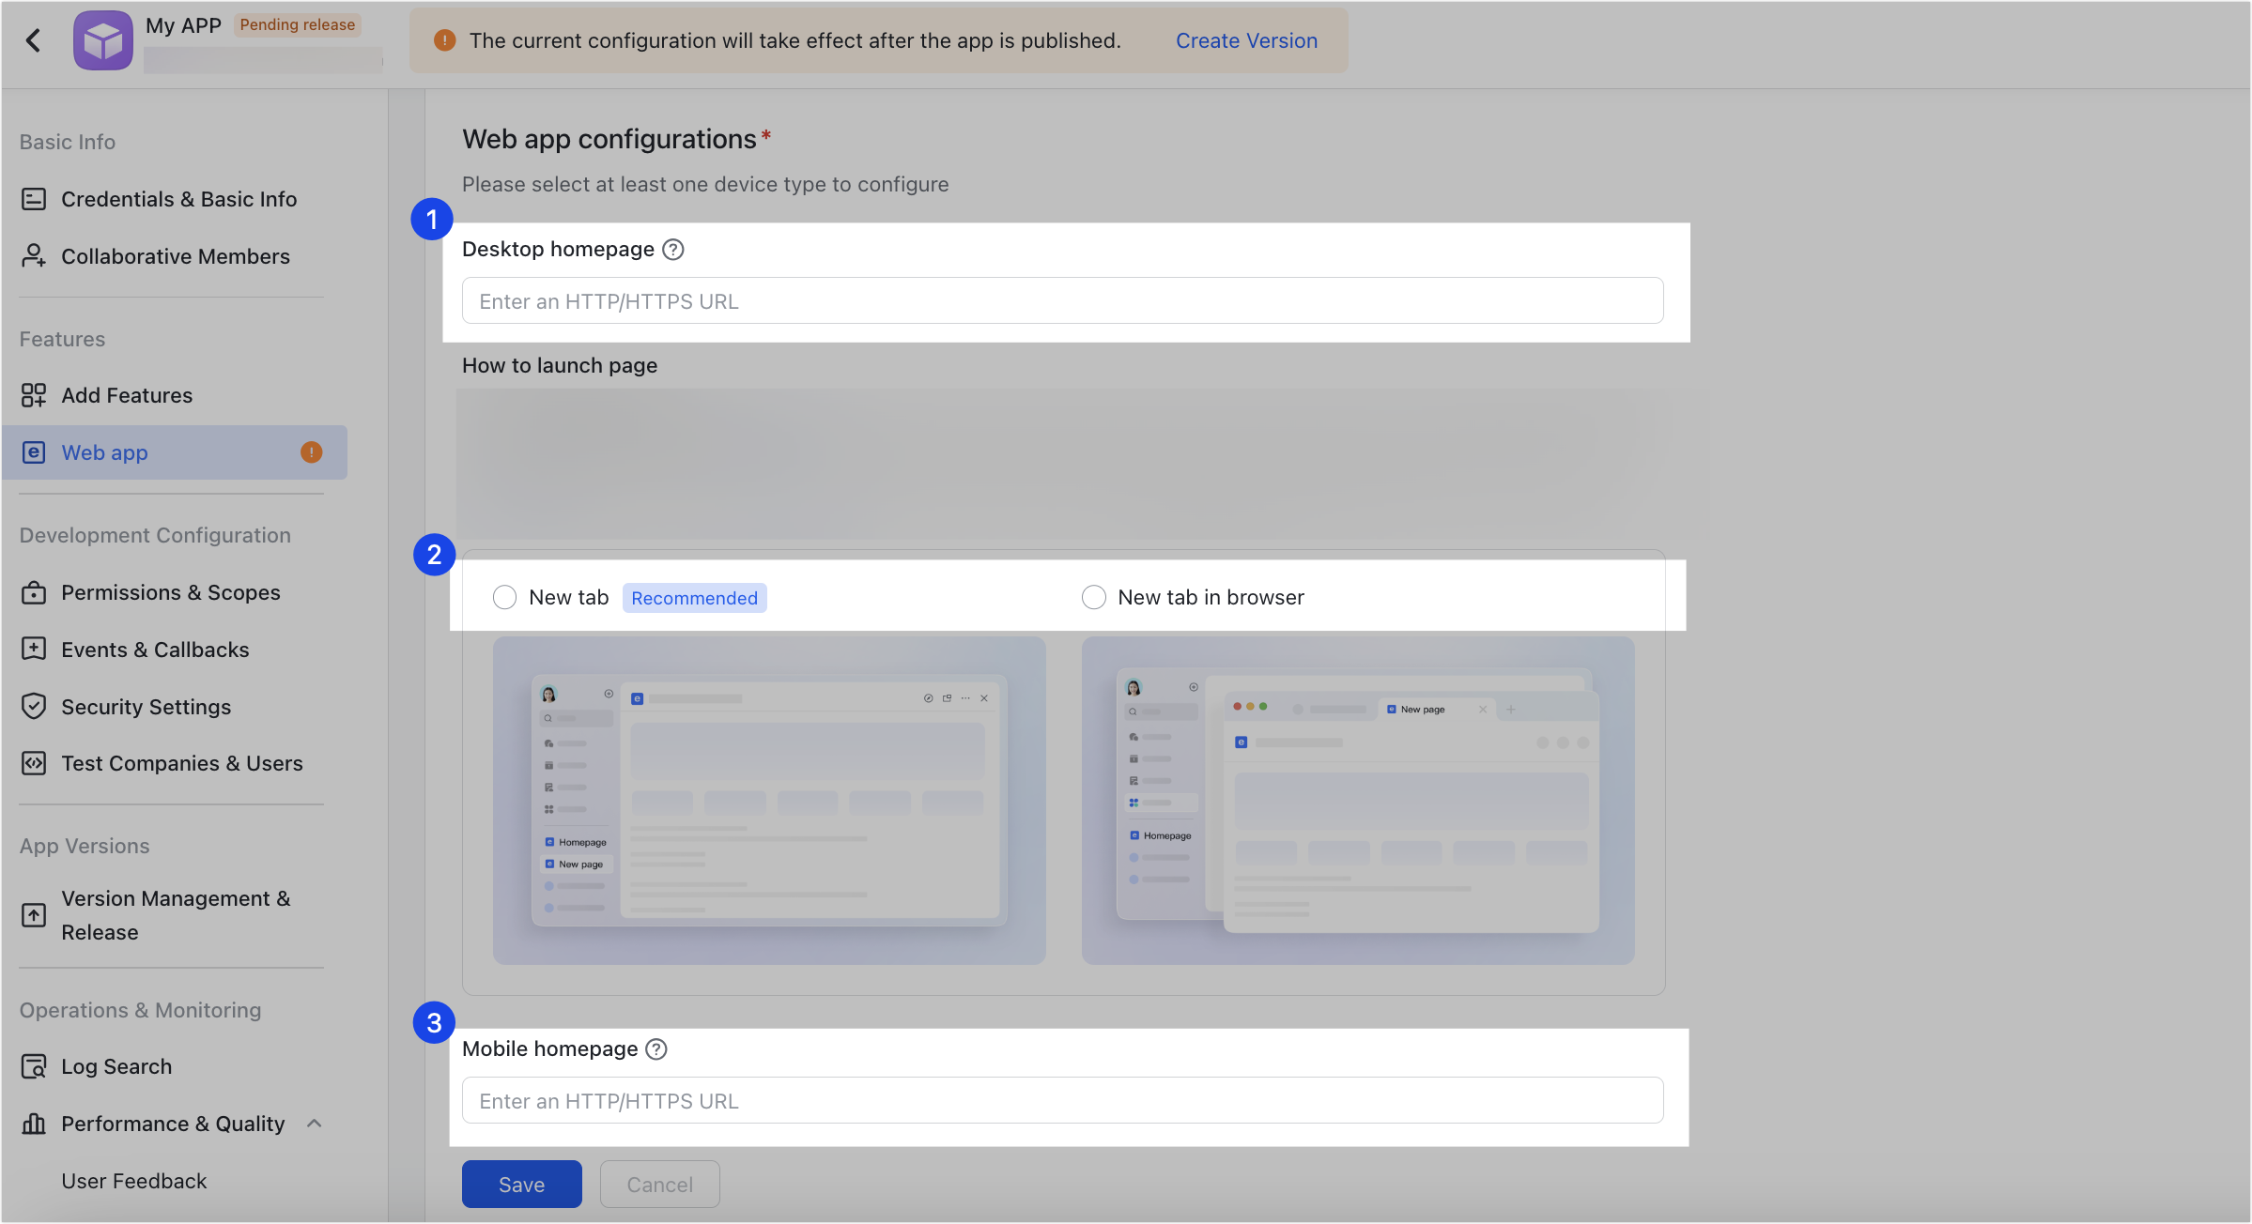Screen dimensions: 2252x1224
Task: Click the Recommended tag
Action: [x=694, y=598]
